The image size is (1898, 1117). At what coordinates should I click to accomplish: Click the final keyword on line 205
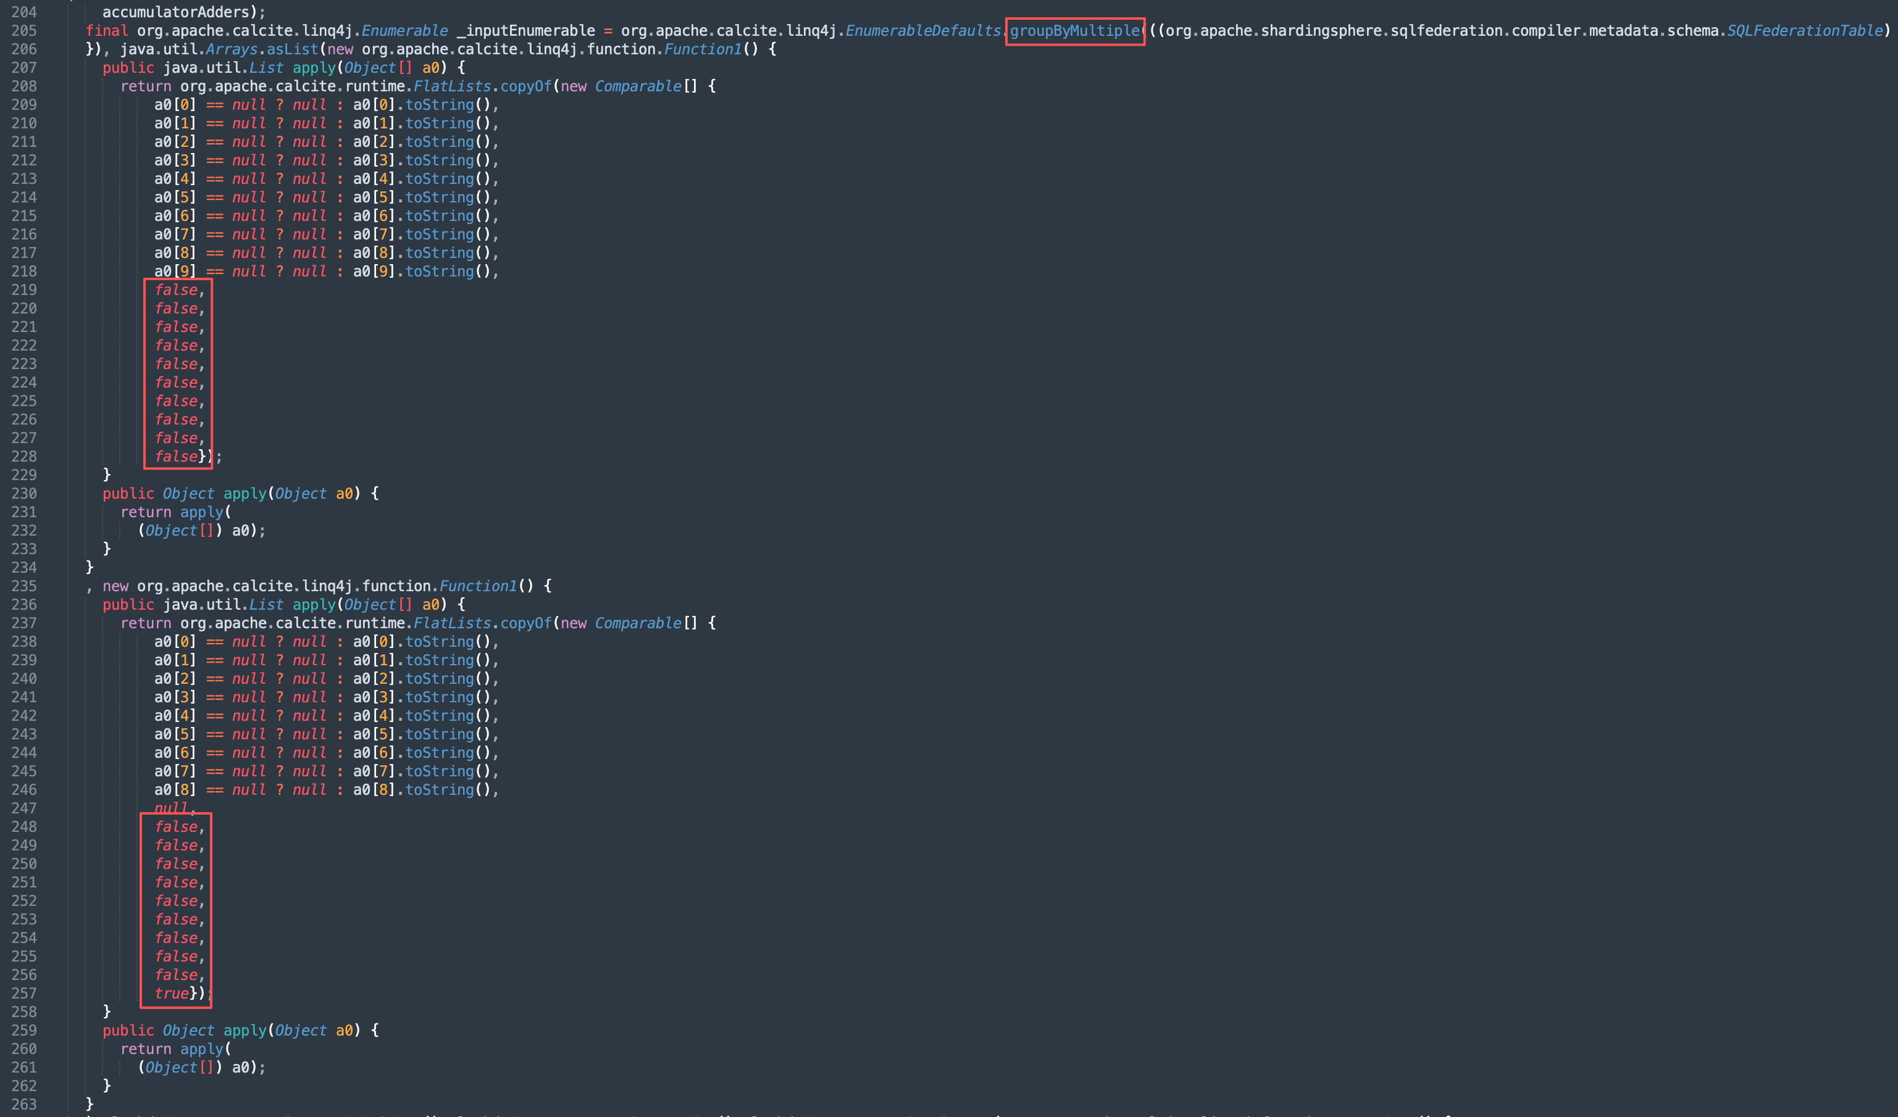(106, 31)
